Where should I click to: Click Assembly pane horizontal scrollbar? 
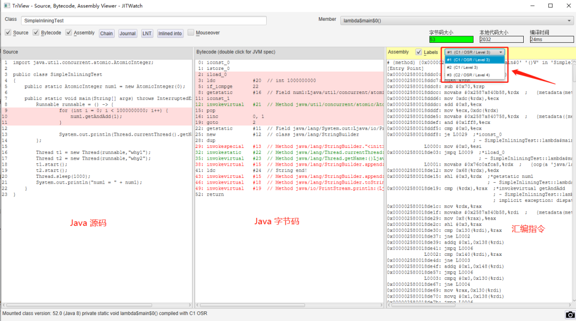pos(423,305)
